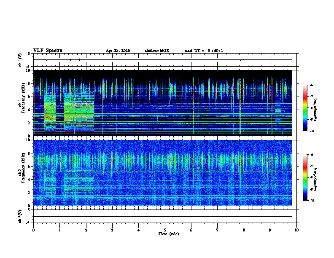Click the time axis tick label "3"

pyautogui.click(x=112, y=230)
